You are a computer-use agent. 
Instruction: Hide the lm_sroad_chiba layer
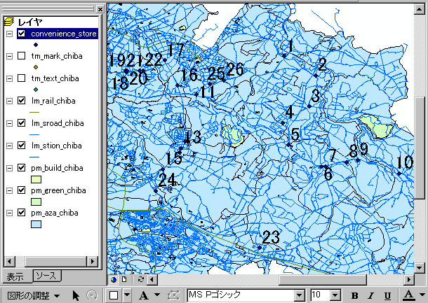click(21, 123)
